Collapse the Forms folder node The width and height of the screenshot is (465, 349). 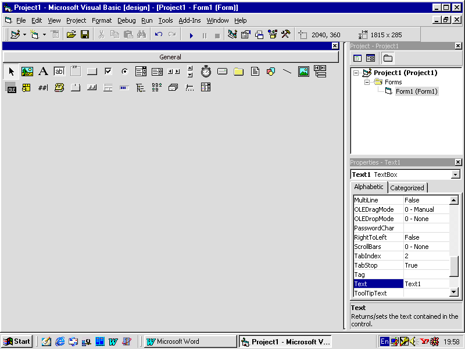tap(367, 82)
